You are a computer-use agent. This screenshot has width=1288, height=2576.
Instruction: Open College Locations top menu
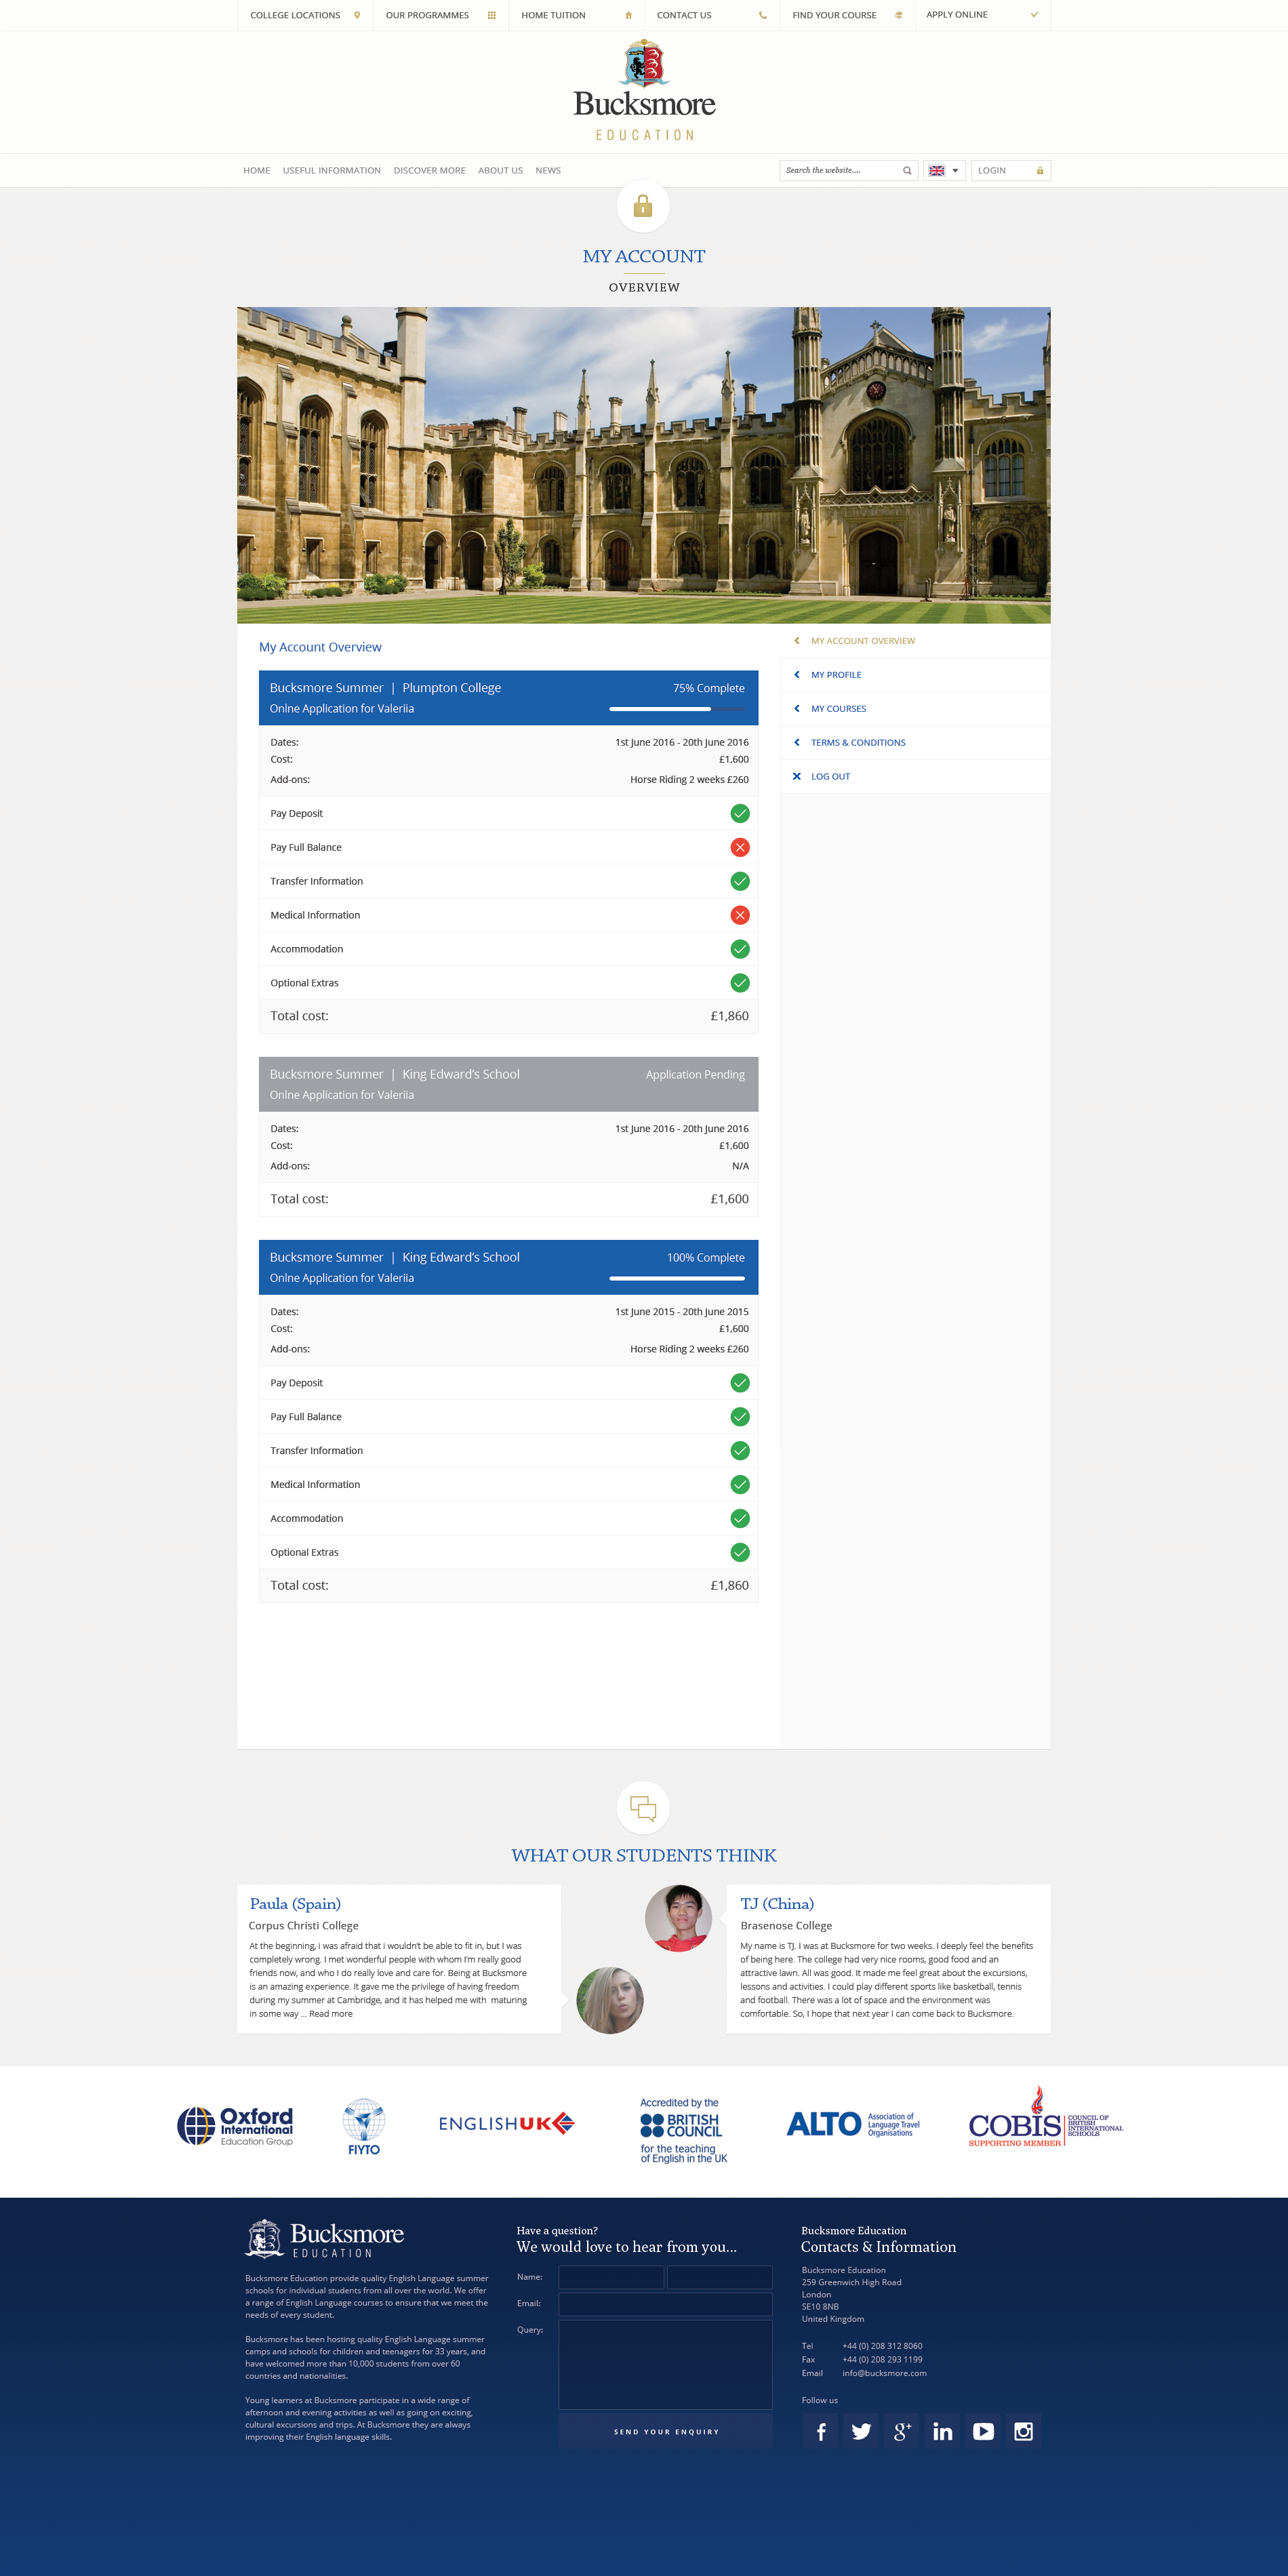[304, 15]
